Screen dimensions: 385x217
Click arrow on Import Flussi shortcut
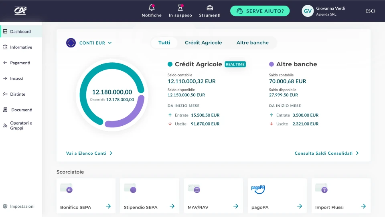pos(363,206)
